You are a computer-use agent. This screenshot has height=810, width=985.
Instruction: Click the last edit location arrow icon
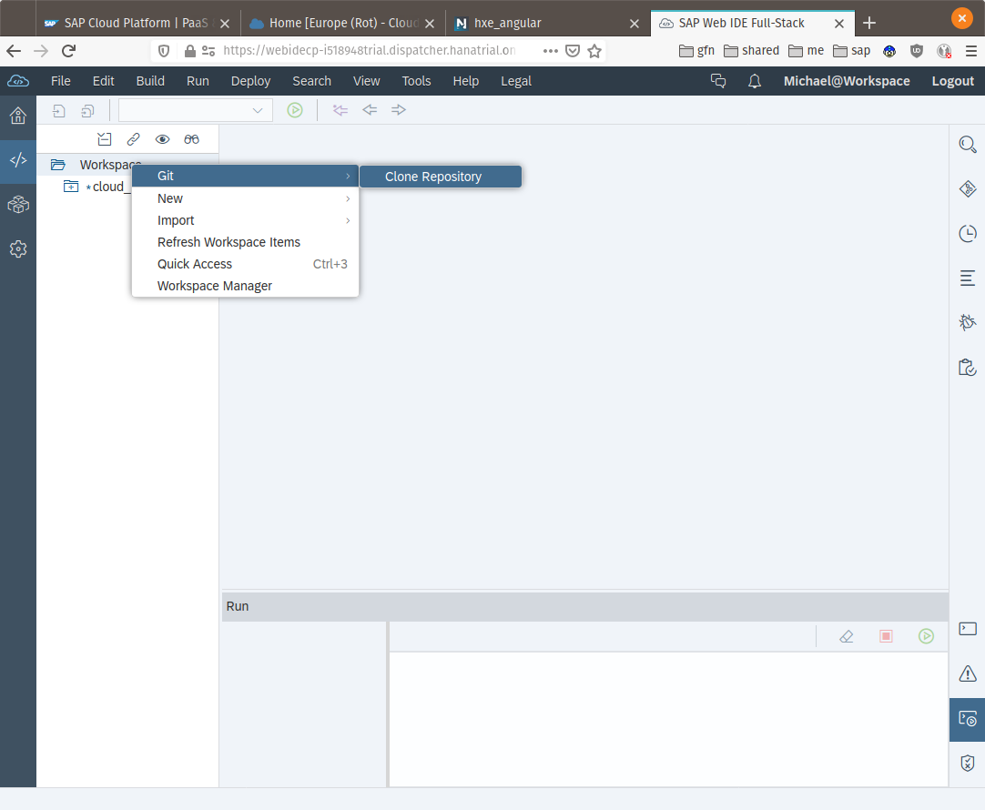pos(340,110)
